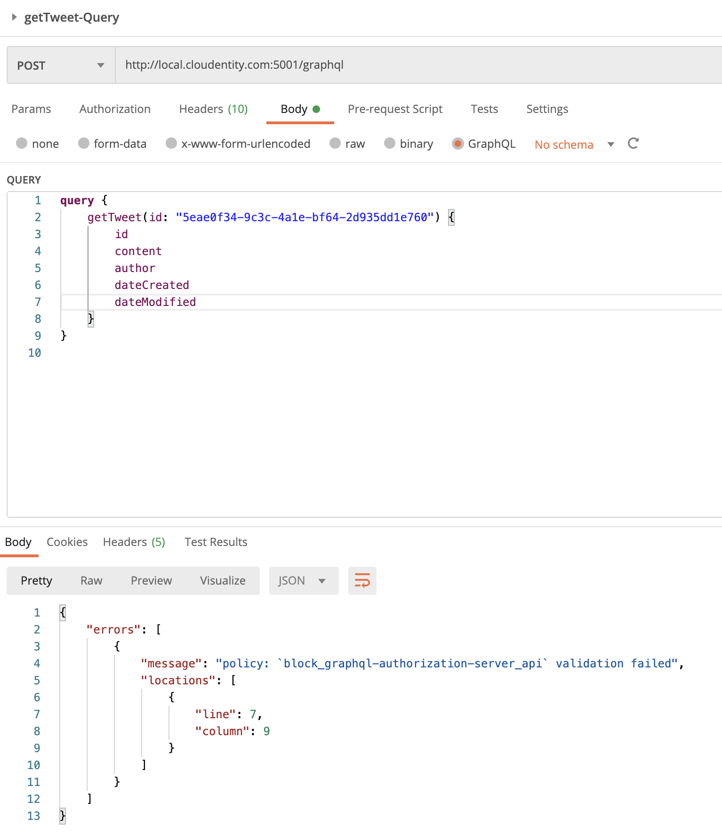Select the request Body tab
Screen dimensions: 722x834
300,109
